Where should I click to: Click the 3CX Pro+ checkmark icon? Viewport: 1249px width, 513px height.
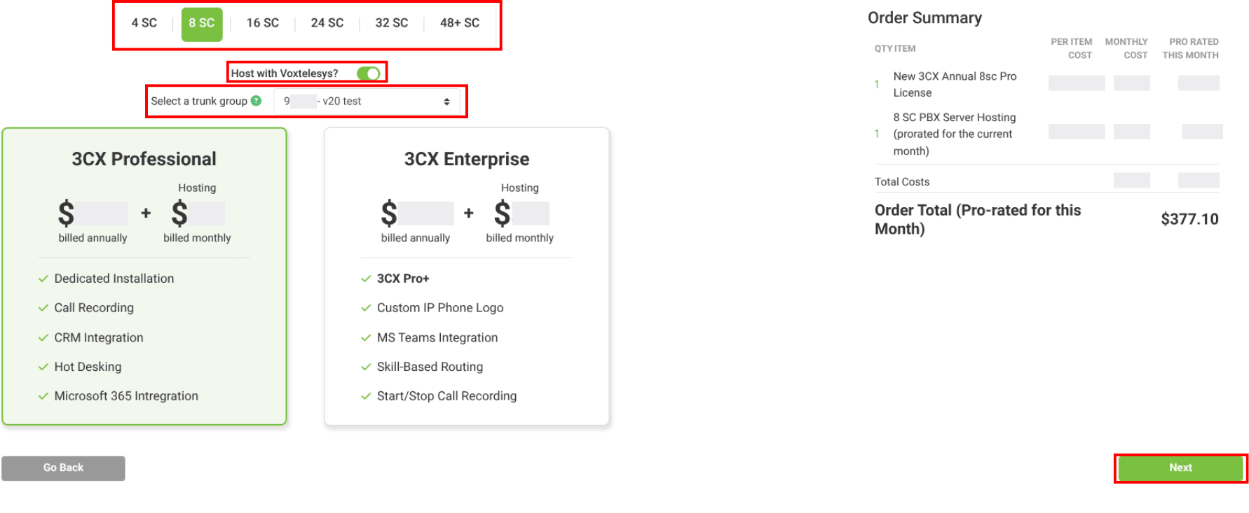366,279
